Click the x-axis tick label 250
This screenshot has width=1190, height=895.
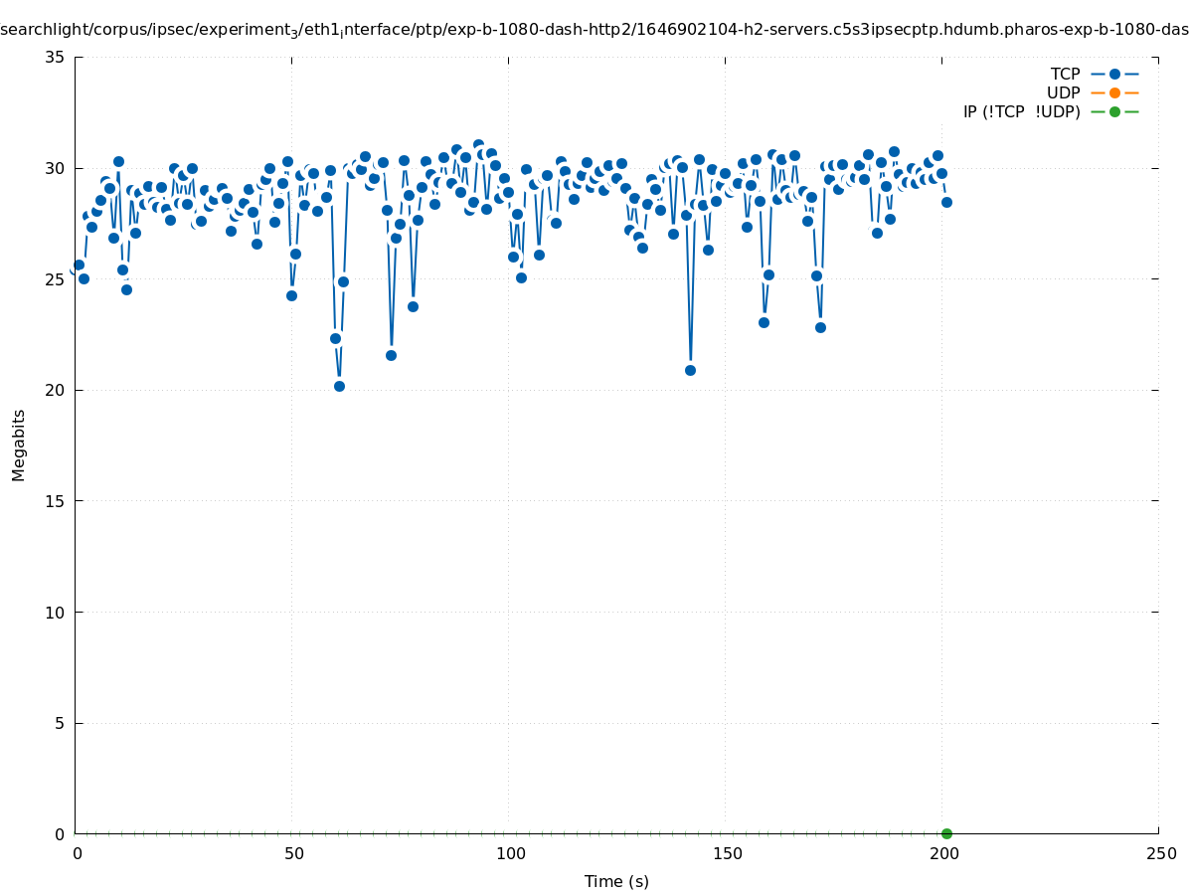coord(1160,854)
